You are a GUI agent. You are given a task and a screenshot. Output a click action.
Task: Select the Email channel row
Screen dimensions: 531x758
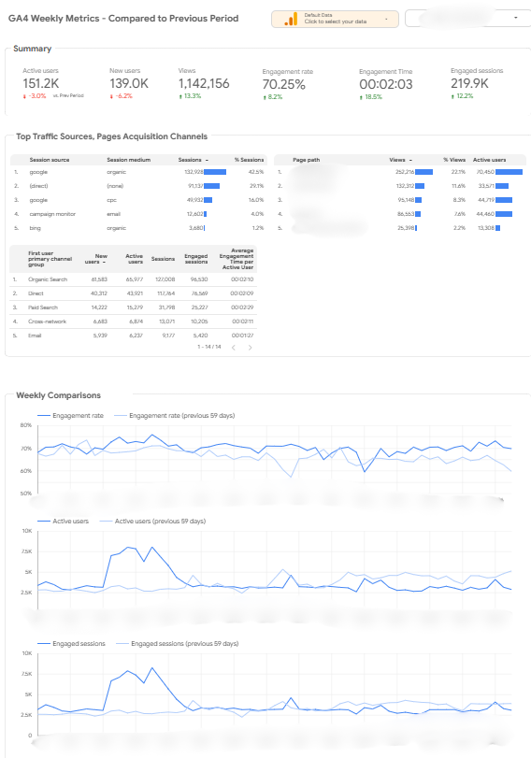click(x=133, y=336)
